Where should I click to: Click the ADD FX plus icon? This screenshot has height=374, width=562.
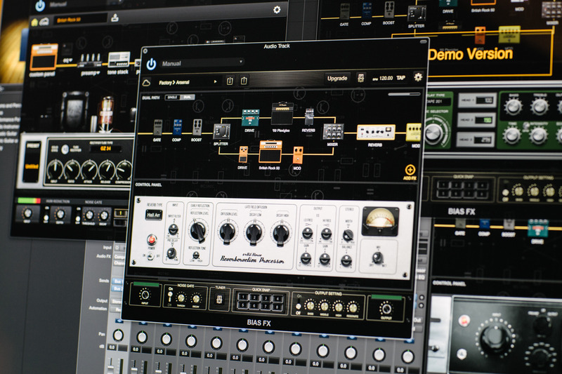click(410, 170)
